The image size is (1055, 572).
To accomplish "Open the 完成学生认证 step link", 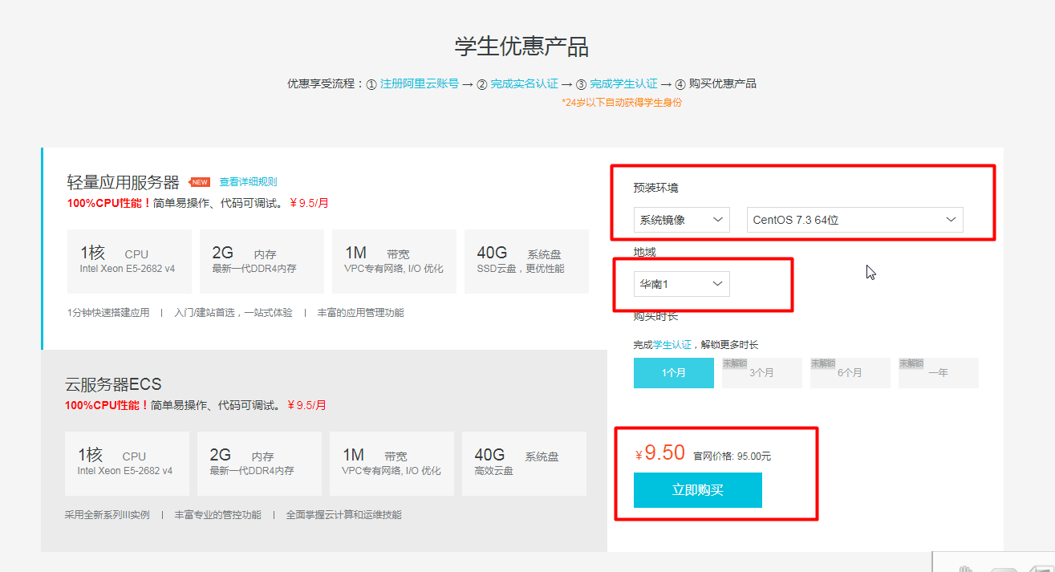I will 623,83.
